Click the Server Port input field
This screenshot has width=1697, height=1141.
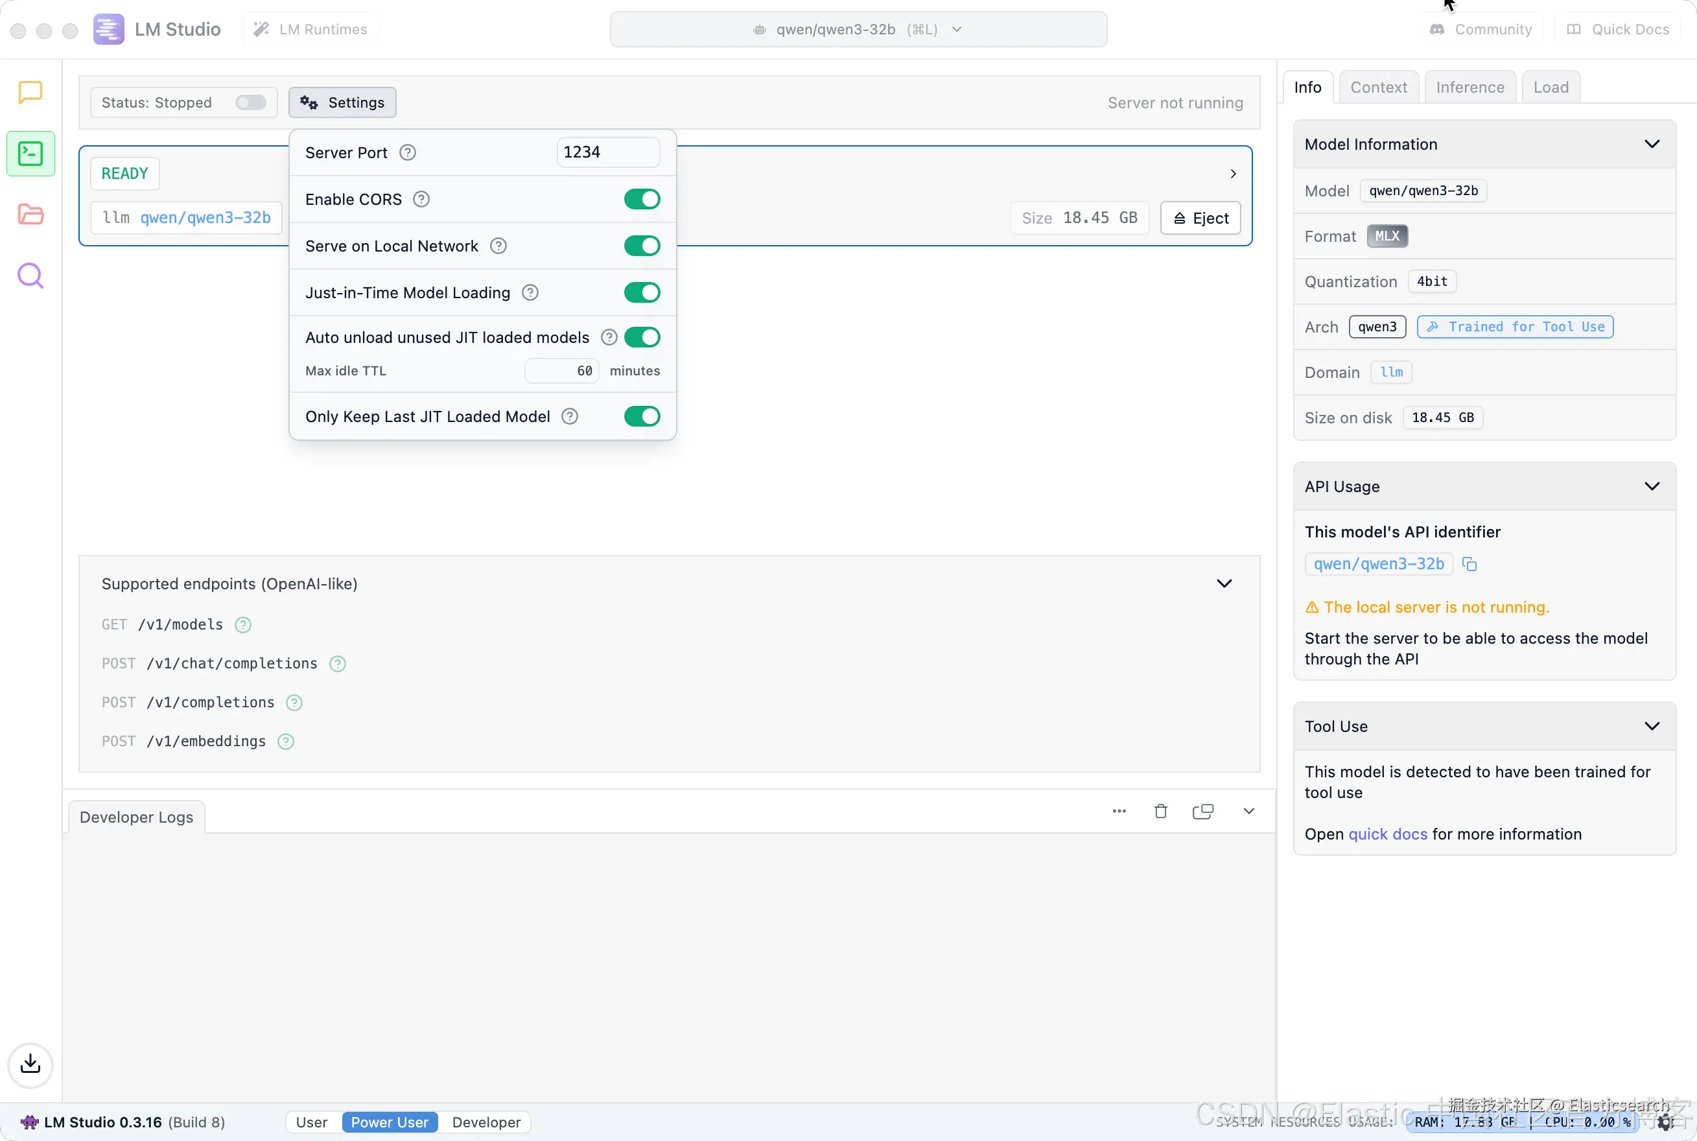pos(607,153)
